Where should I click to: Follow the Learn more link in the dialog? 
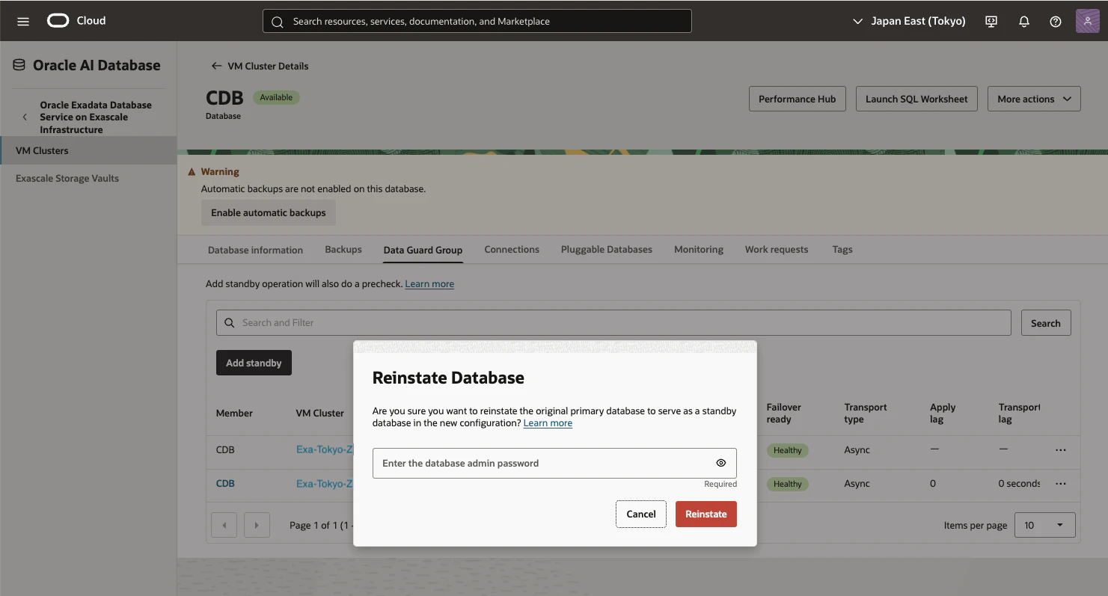click(x=548, y=423)
